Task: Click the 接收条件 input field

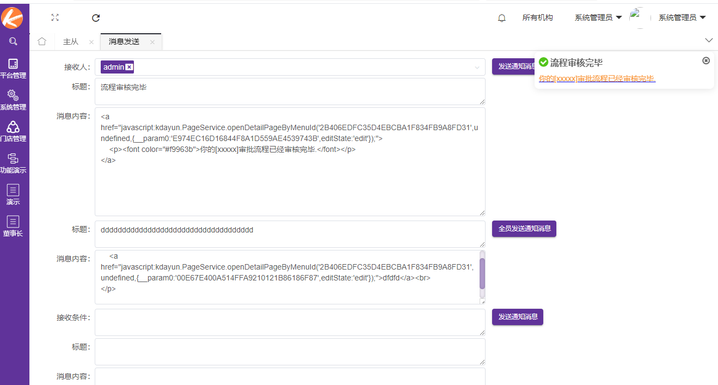Action: (290, 322)
